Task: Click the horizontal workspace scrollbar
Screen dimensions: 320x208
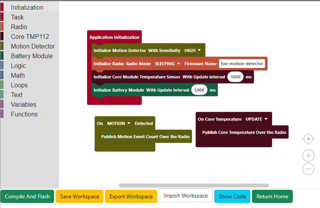Action: point(194,185)
